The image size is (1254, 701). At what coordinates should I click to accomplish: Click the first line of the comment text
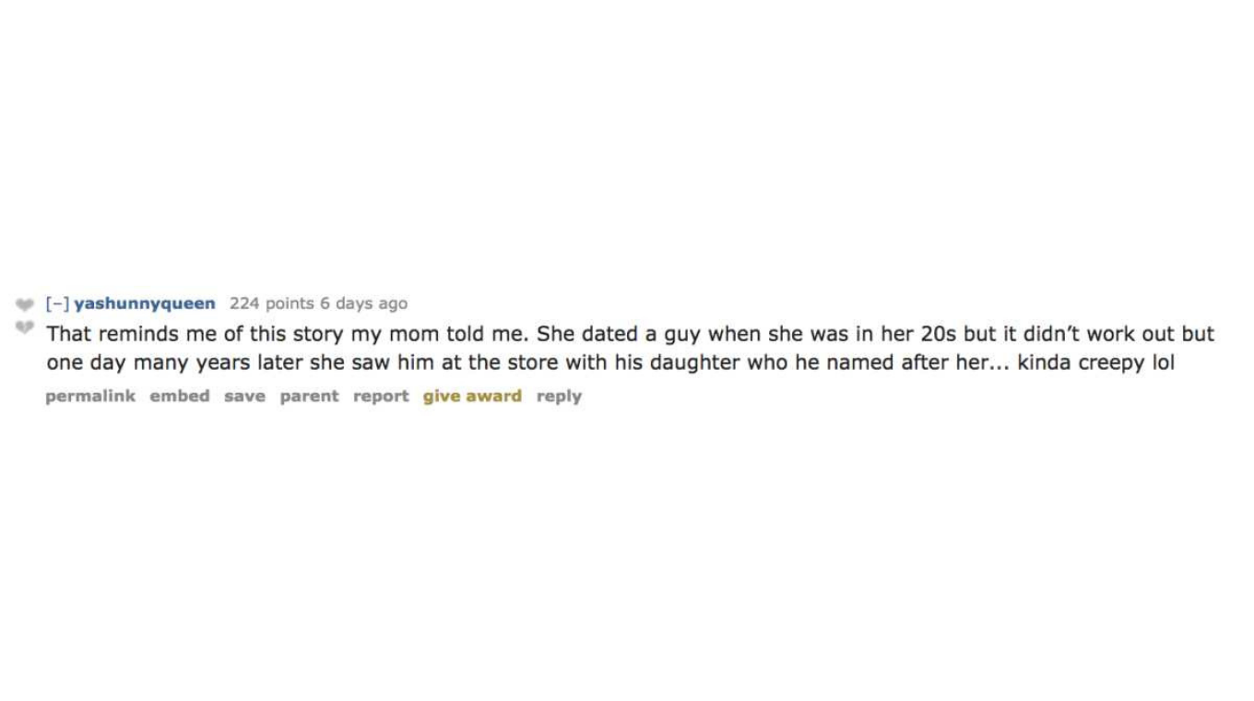click(631, 334)
